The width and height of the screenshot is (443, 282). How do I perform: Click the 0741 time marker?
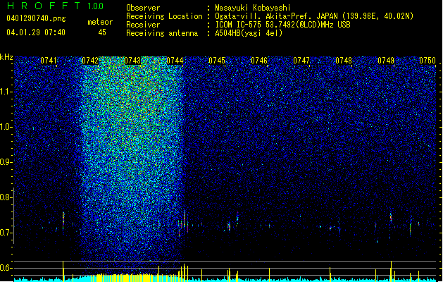pyautogui.click(x=49, y=61)
